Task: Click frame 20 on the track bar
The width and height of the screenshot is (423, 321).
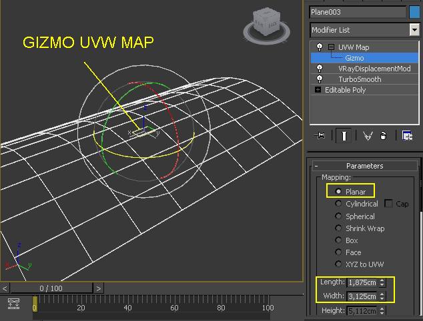Action: tap(81, 308)
